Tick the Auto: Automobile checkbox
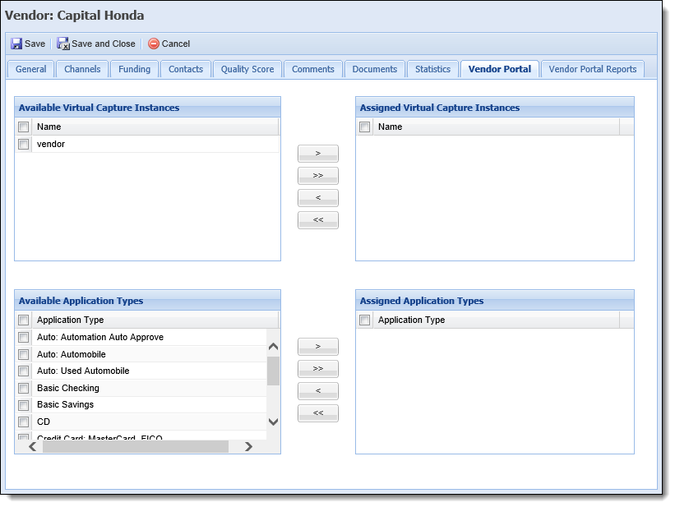This screenshot has width=675, height=507. coord(24,355)
